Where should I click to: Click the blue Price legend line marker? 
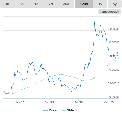(x=46, y=110)
